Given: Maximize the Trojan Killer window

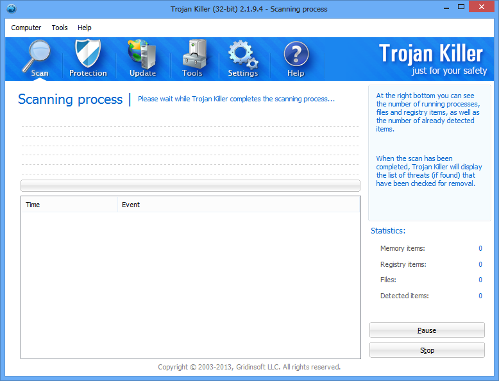Looking at the screenshot, I should point(461,7).
